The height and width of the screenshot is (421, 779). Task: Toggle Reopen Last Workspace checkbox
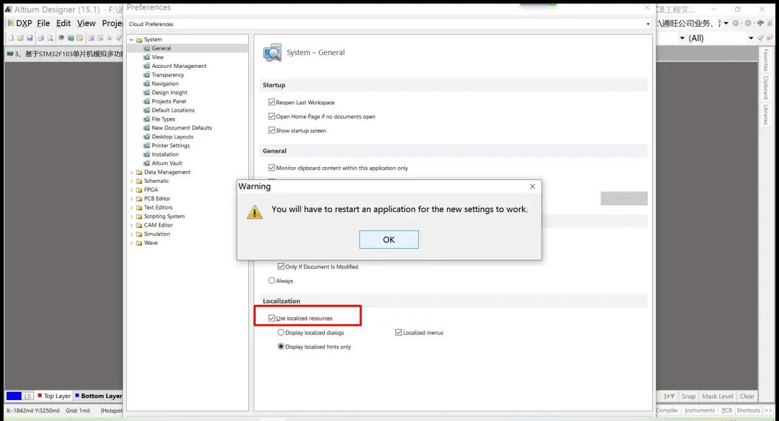(272, 102)
